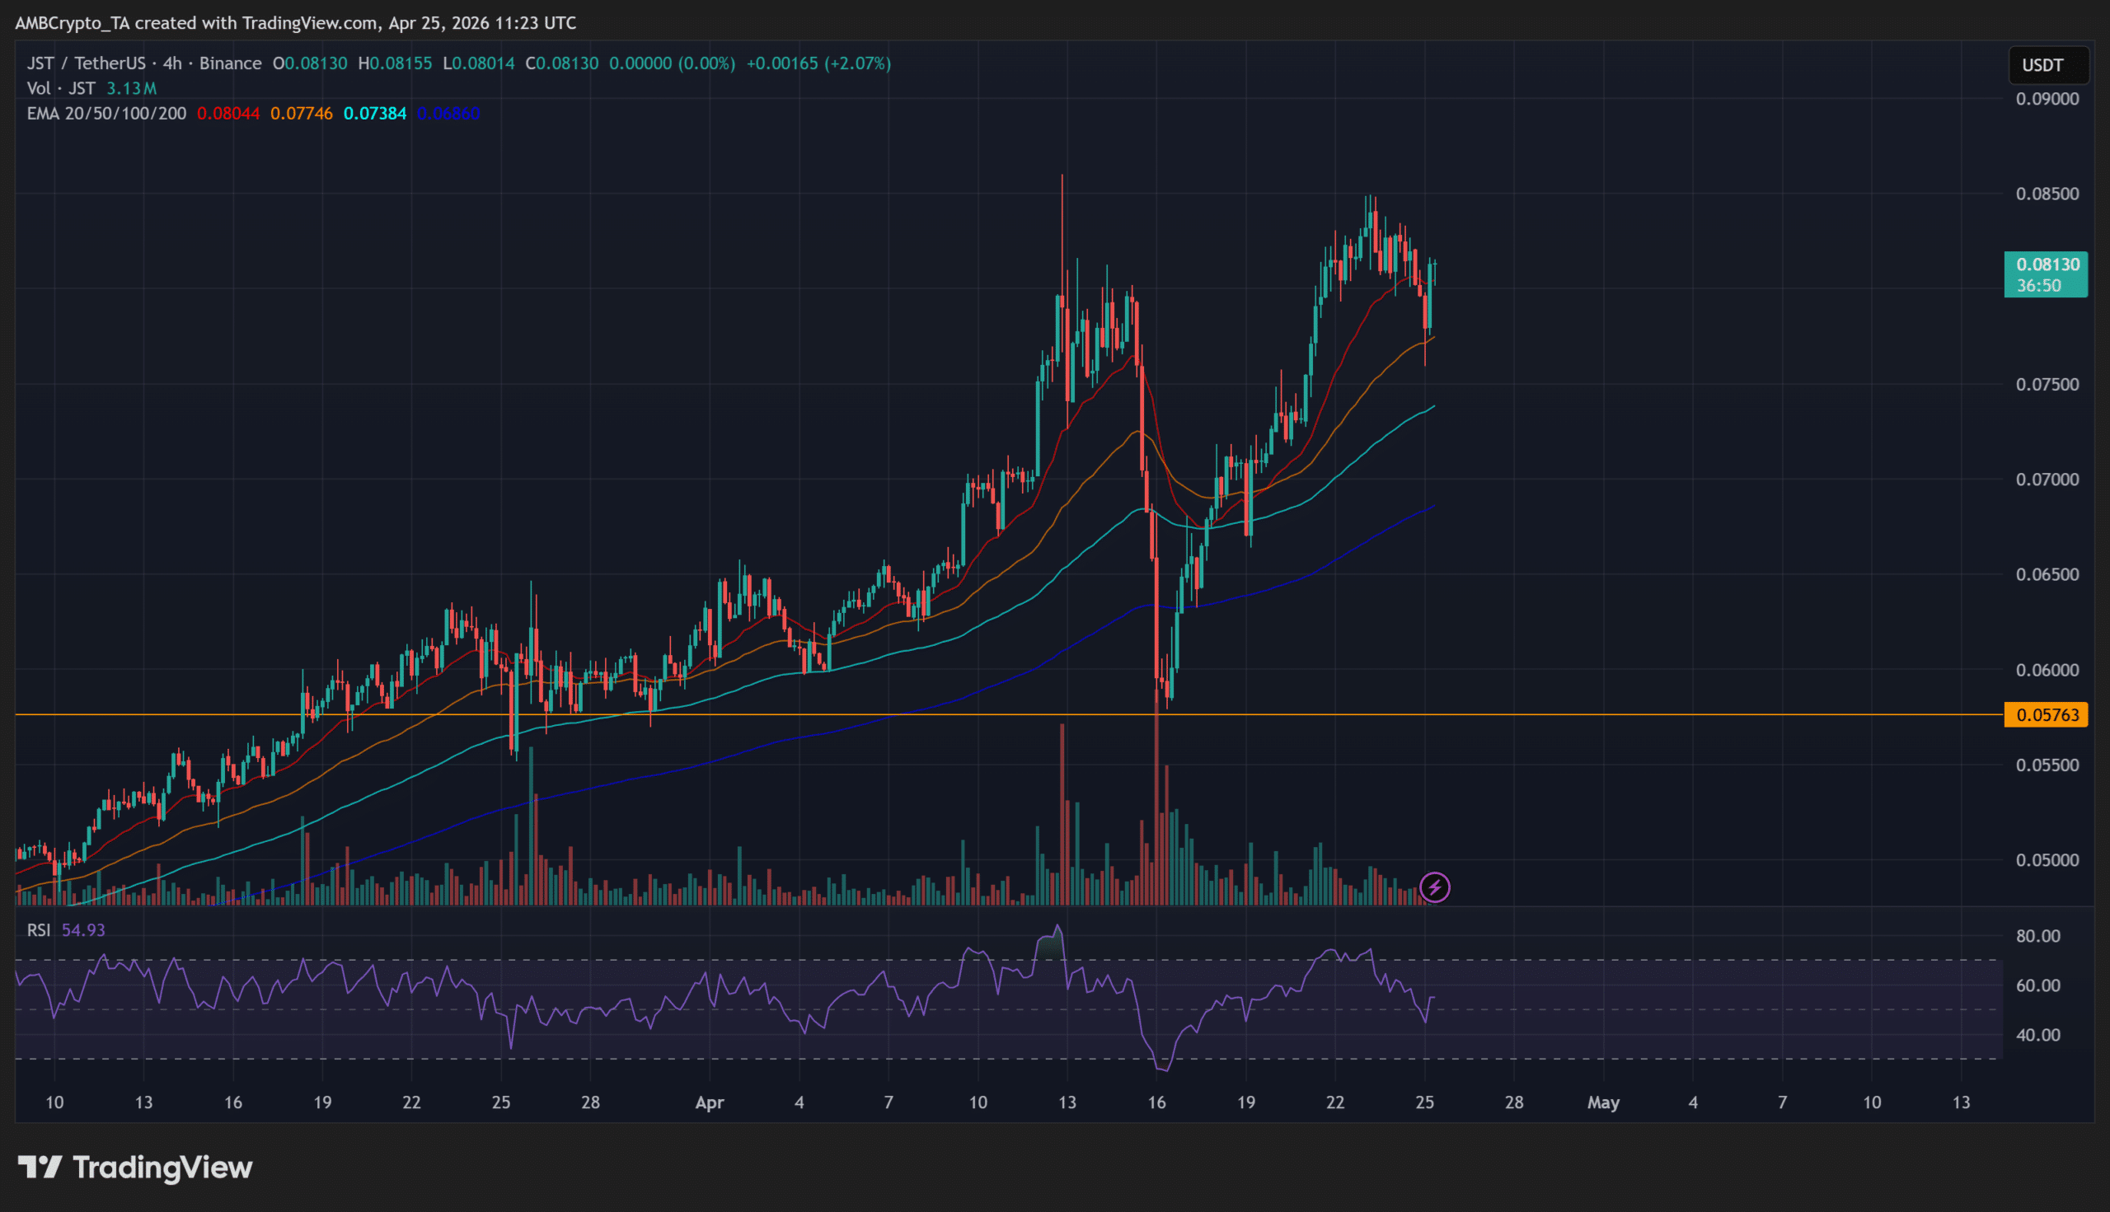Viewport: 2110px width, 1212px height.
Task: Select the Vol · JST indicator legend
Action: pyautogui.click(x=61, y=88)
